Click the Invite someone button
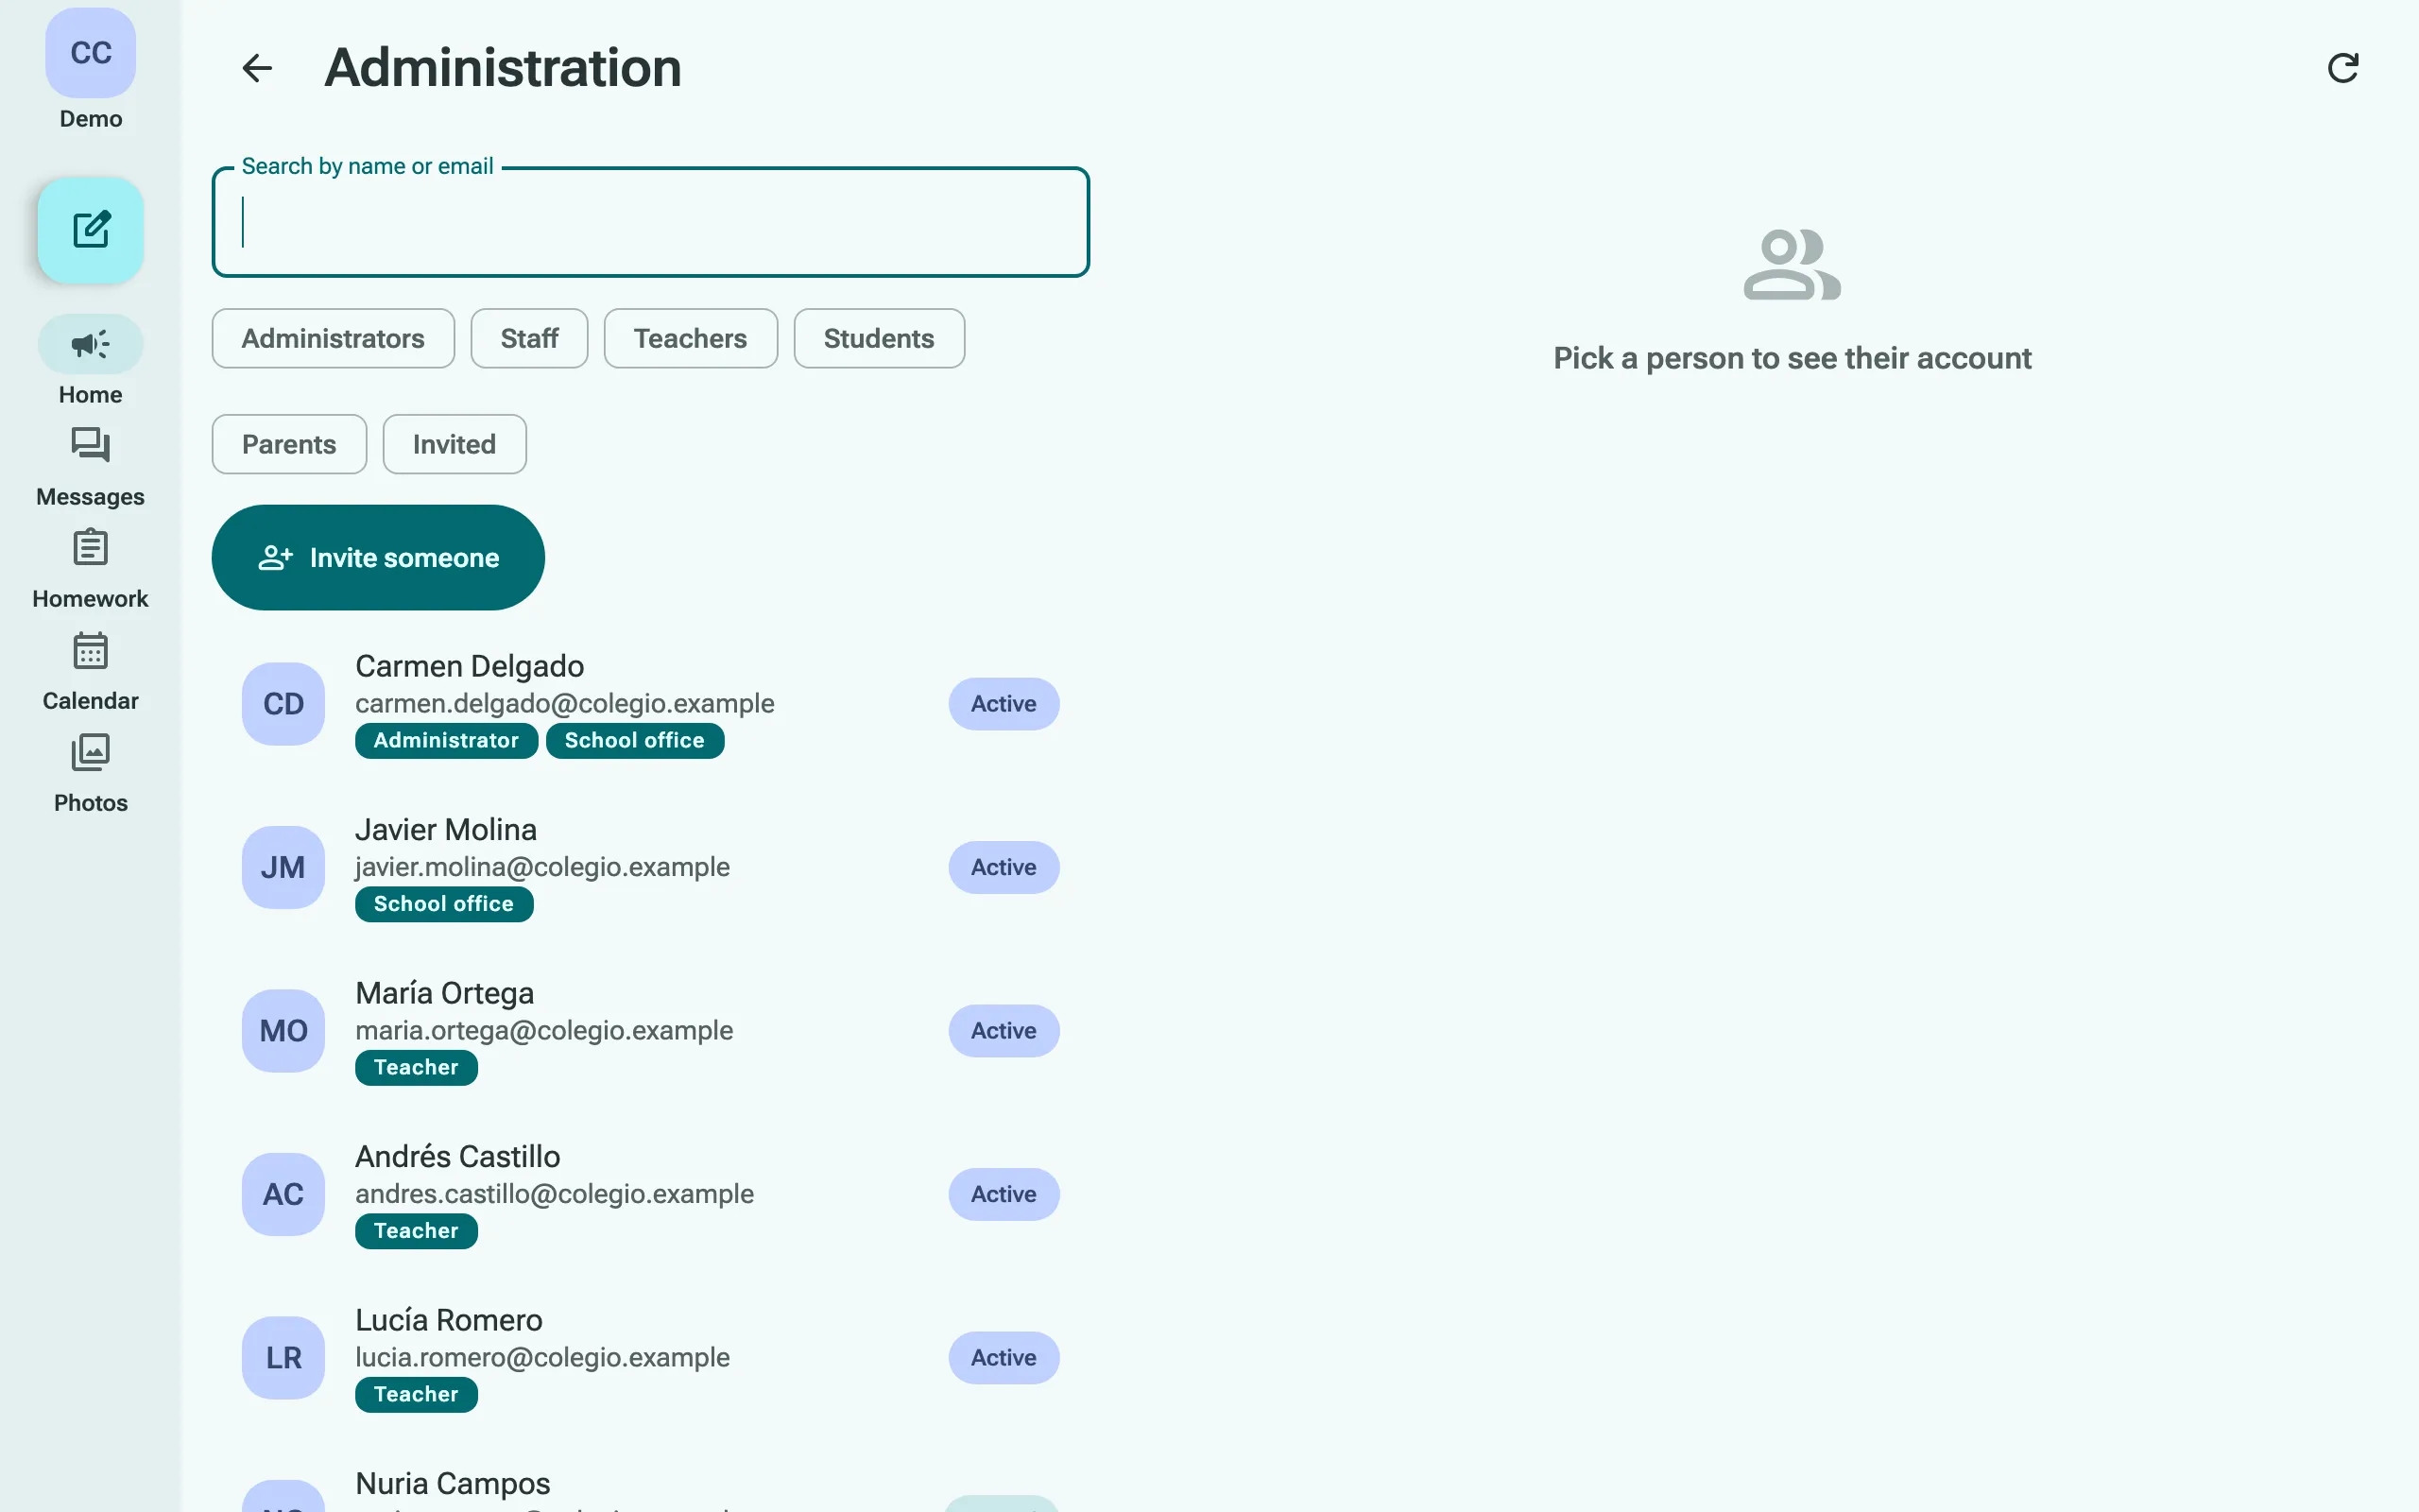 pos(378,557)
